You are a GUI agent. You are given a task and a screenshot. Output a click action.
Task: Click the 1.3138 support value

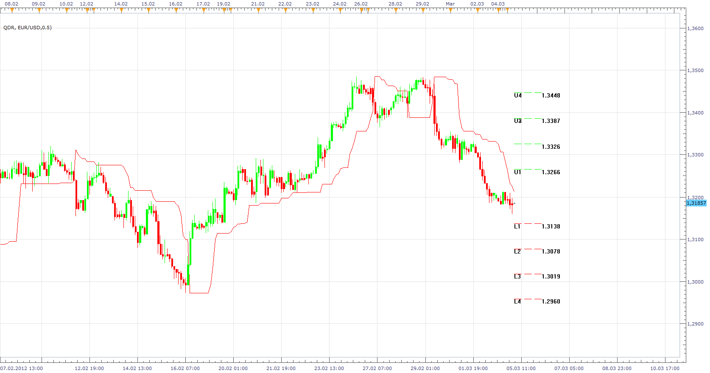tap(551, 227)
